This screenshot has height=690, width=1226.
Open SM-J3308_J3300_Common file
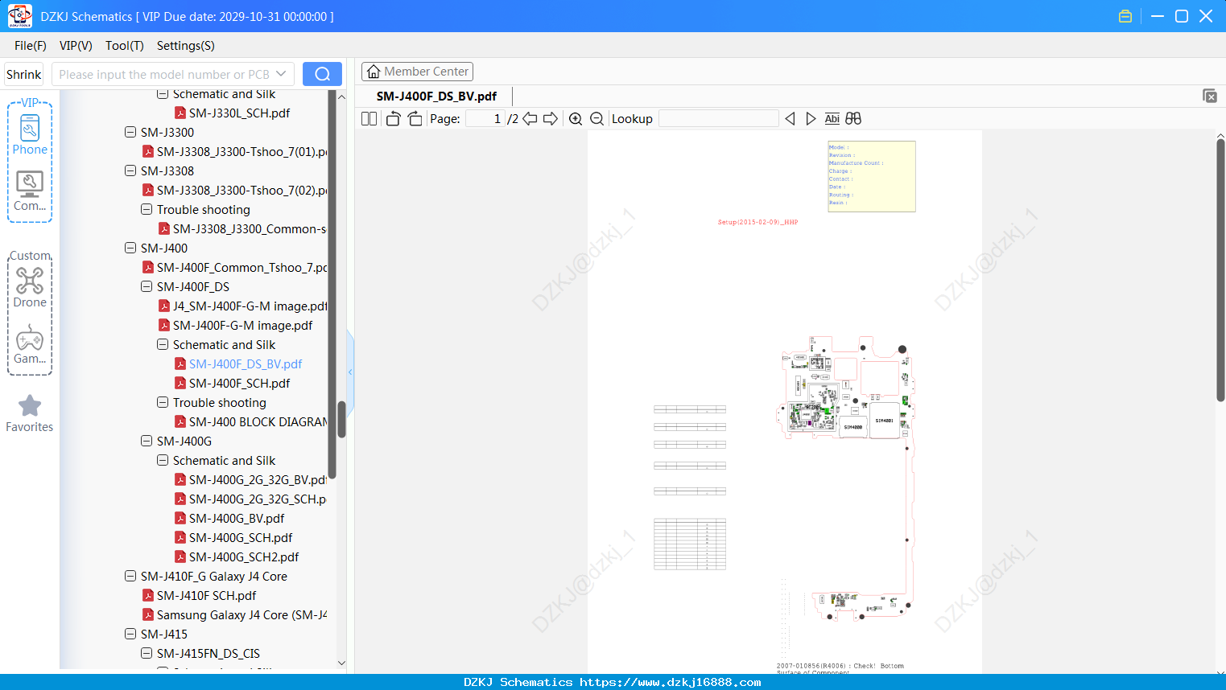[x=242, y=229]
